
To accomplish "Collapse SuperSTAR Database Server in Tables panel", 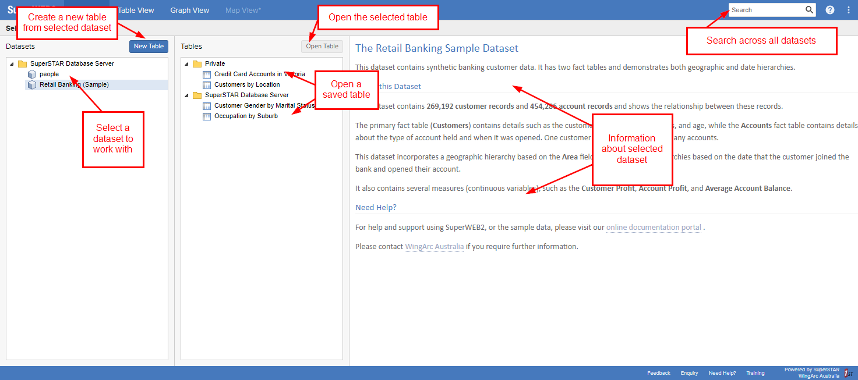I will point(187,95).
